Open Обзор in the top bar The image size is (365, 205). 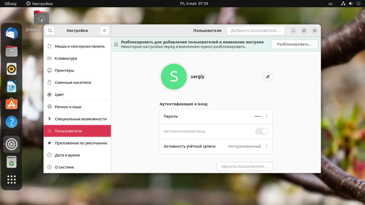pyautogui.click(x=10, y=4)
